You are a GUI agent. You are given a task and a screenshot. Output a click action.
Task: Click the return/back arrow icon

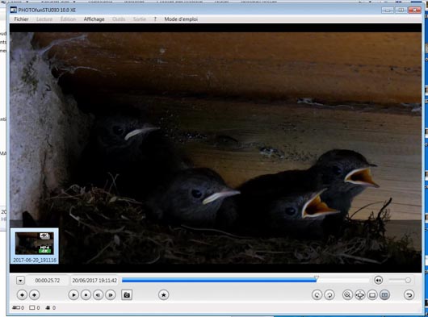(409, 295)
